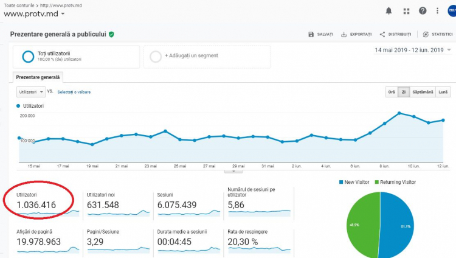Switch chart granularity to Săptămână

point(423,92)
